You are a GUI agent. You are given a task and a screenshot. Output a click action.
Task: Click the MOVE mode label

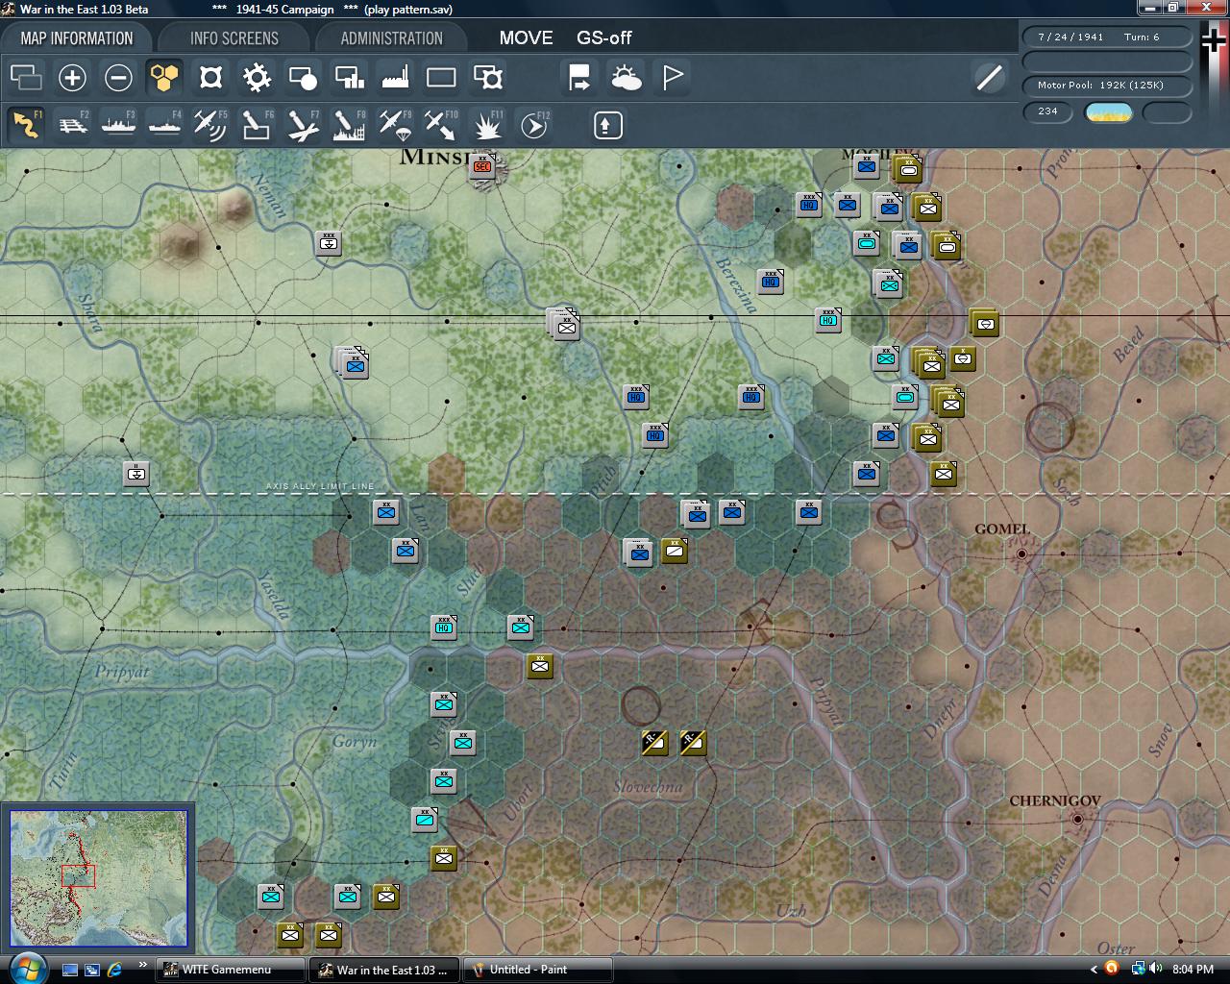point(526,38)
